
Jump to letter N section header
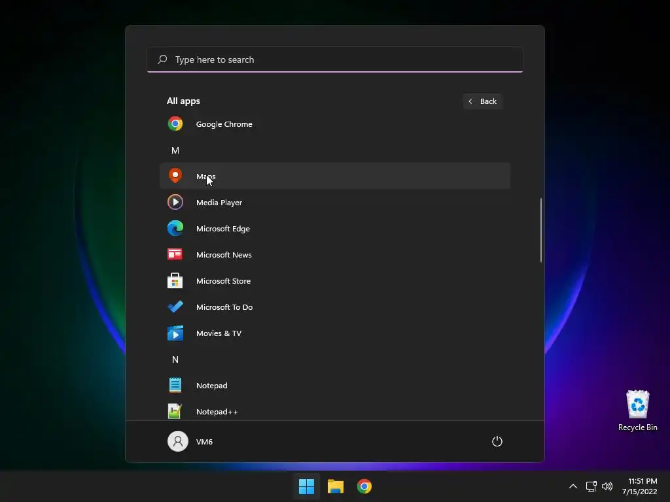point(175,360)
